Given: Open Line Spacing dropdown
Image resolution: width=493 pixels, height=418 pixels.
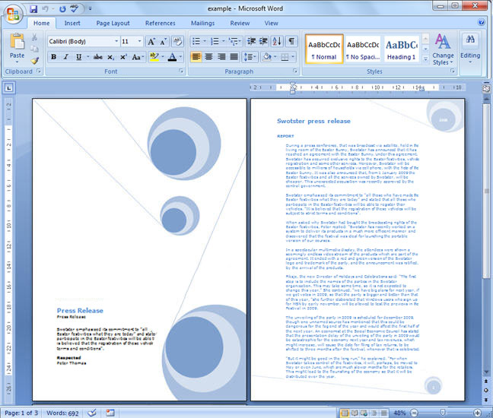Looking at the screenshot, I should (x=250, y=57).
